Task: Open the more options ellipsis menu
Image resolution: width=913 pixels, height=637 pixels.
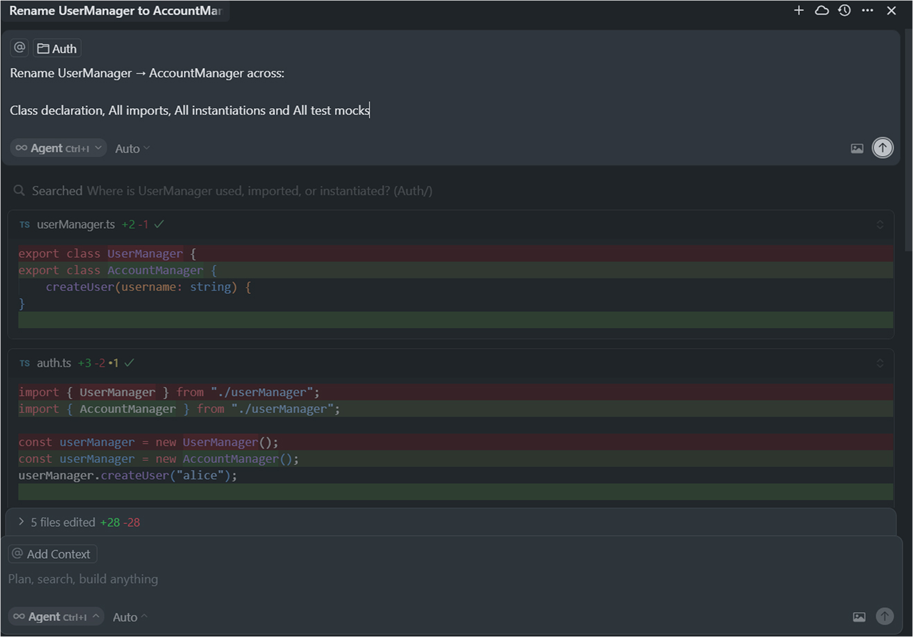Action: point(867,10)
